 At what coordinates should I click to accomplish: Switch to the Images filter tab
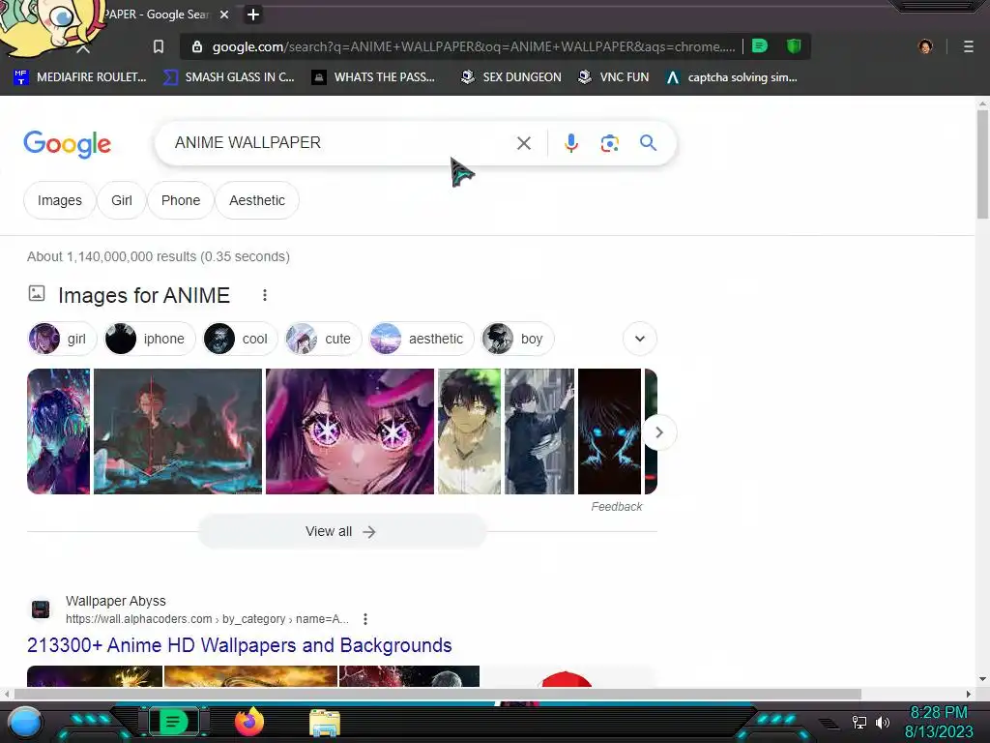tap(59, 200)
